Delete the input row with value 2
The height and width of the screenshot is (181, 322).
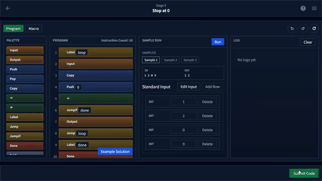click(207, 116)
